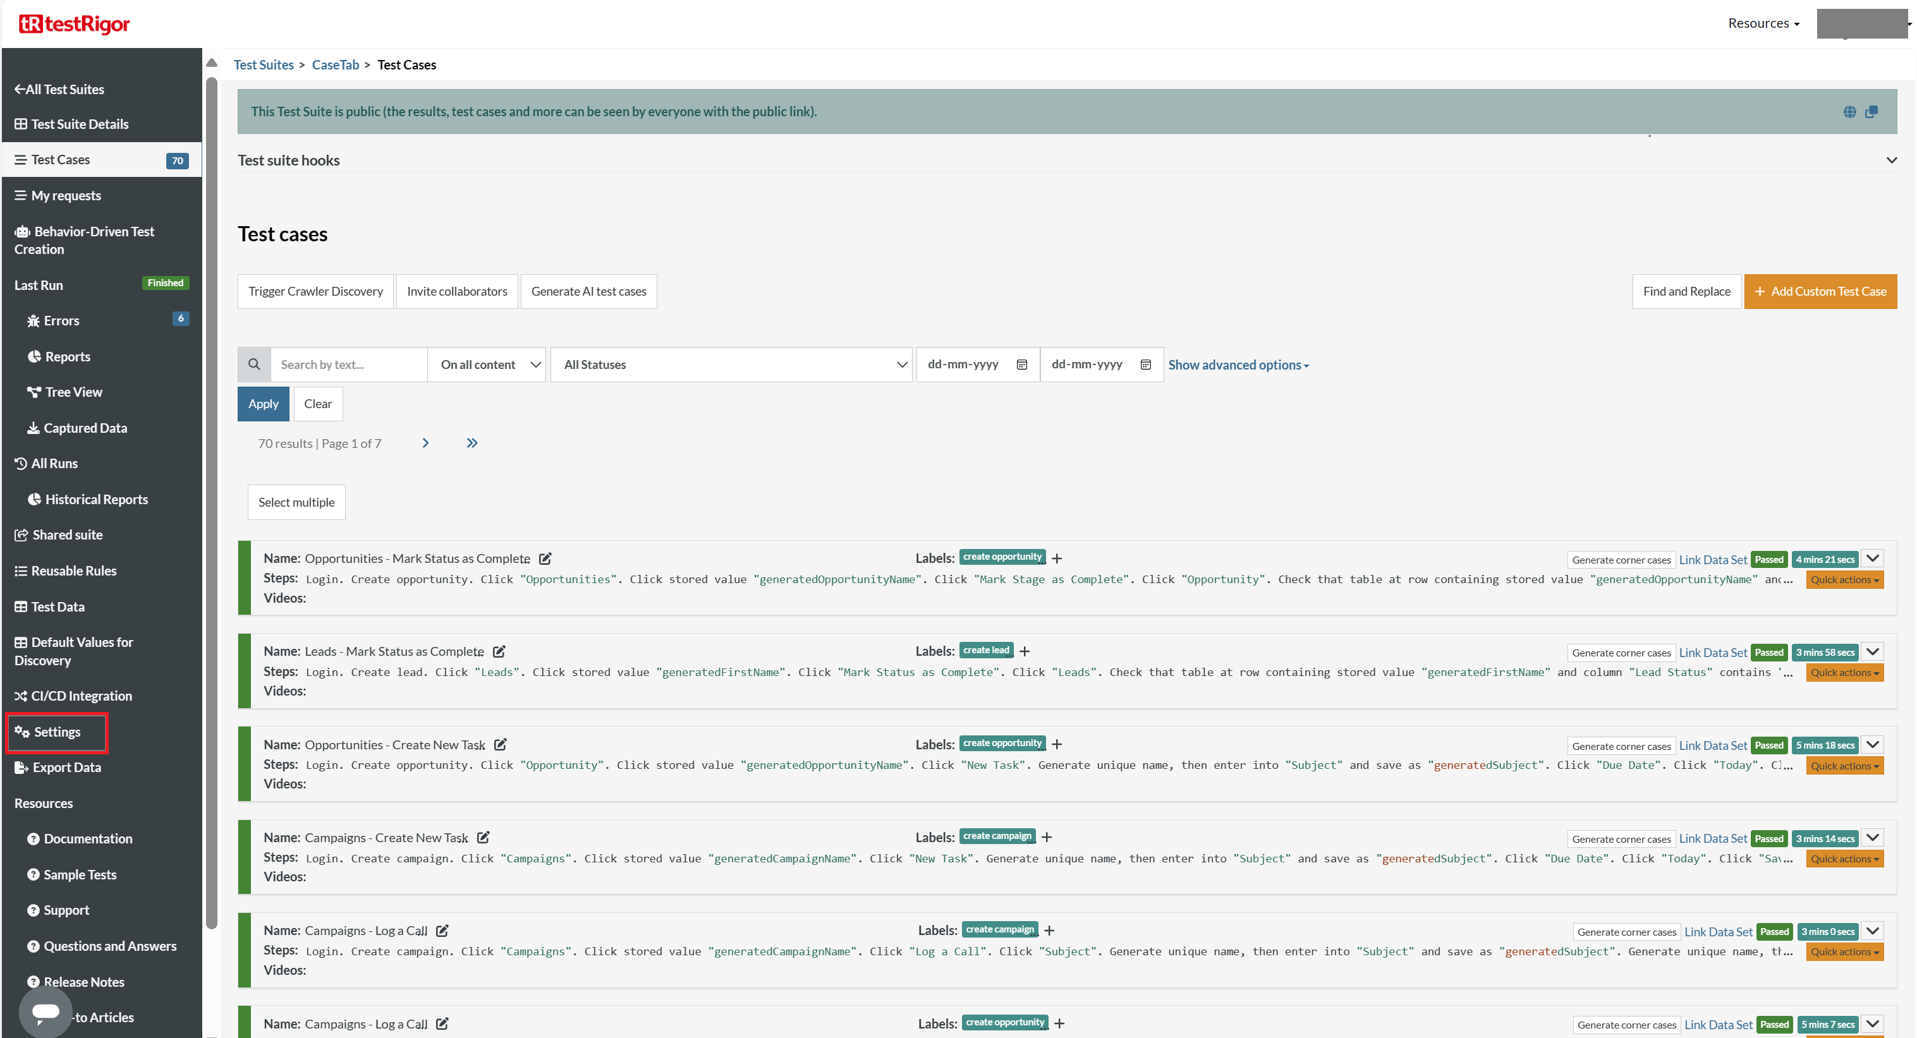
Task: Click the testRigor logo
Action: [75, 25]
